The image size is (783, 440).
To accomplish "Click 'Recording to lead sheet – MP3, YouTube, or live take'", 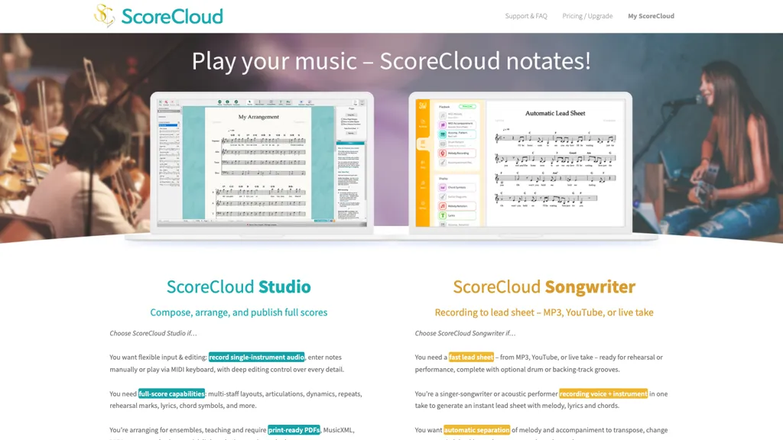I will [x=544, y=312].
